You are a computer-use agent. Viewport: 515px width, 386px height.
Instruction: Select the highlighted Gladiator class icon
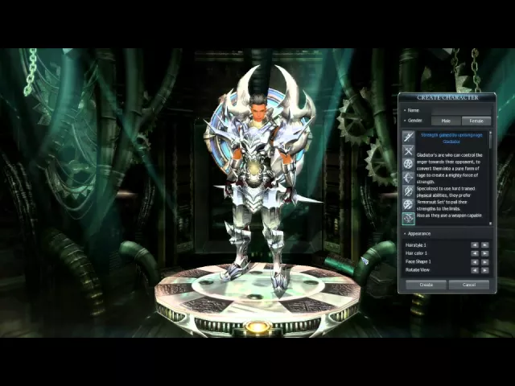click(408, 218)
